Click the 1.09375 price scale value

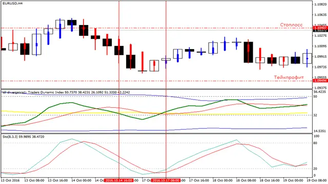pyautogui.click(x=320, y=87)
